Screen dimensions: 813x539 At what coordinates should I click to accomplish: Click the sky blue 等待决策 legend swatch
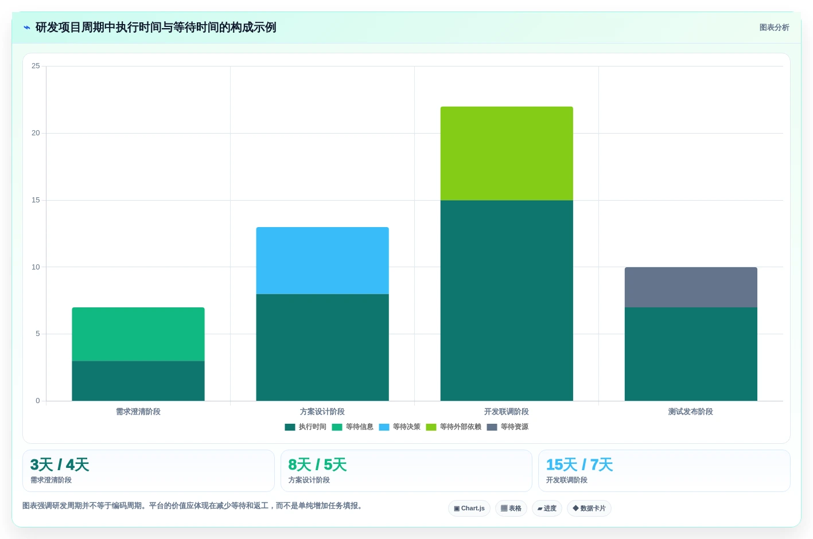pos(384,427)
